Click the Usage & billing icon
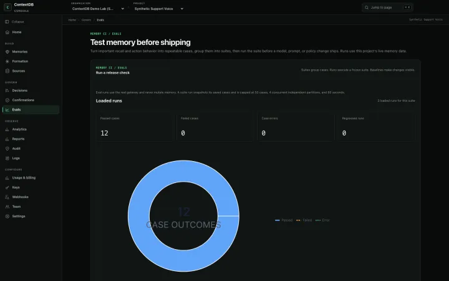Image resolution: width=449 pixels, height=281 pixels. pos(7,178)
